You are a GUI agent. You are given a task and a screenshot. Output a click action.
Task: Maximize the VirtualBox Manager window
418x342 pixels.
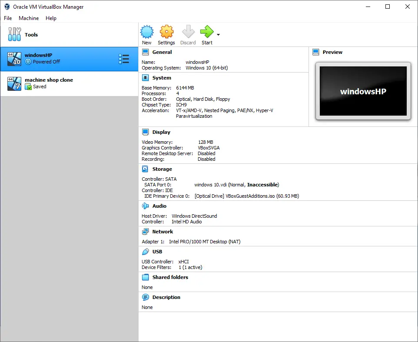coord(388,7)
